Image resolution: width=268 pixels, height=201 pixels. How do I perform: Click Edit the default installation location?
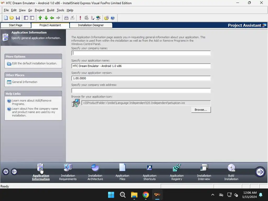34,63
